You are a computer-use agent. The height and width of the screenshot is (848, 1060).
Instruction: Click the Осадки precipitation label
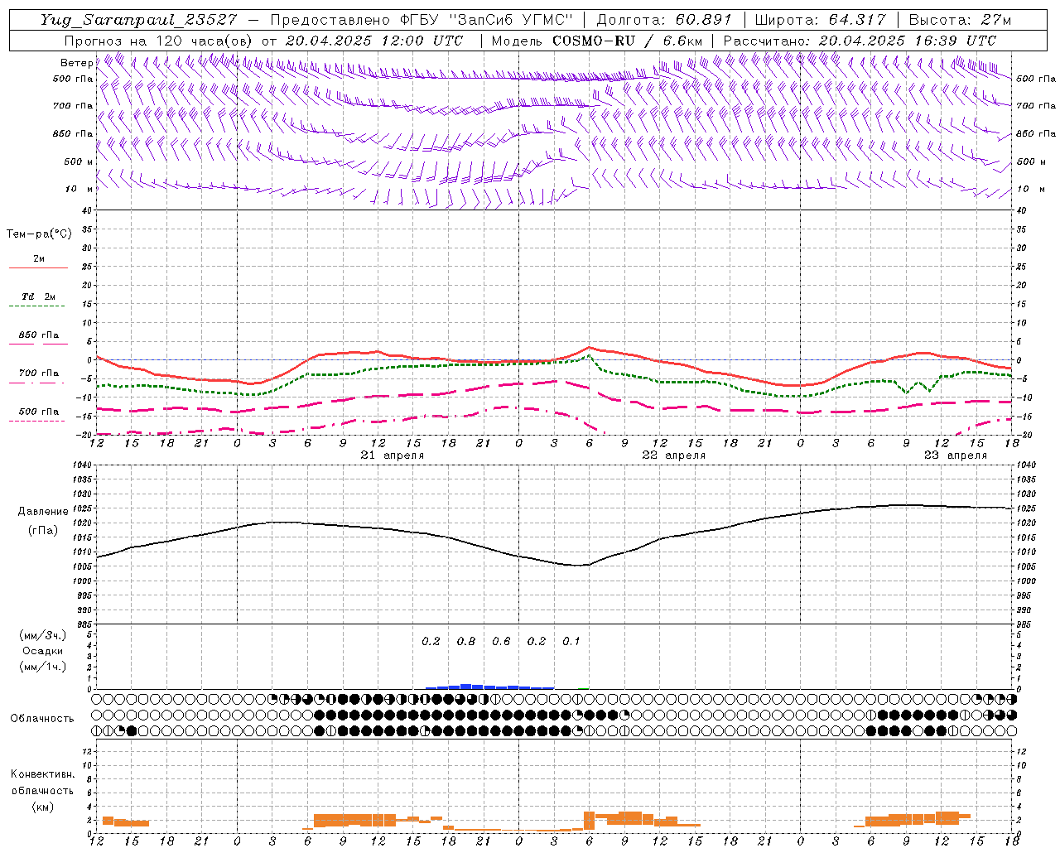click(43, 651)
